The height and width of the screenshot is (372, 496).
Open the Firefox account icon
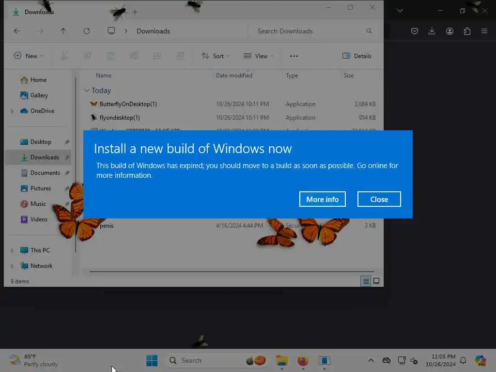[449, 31]
